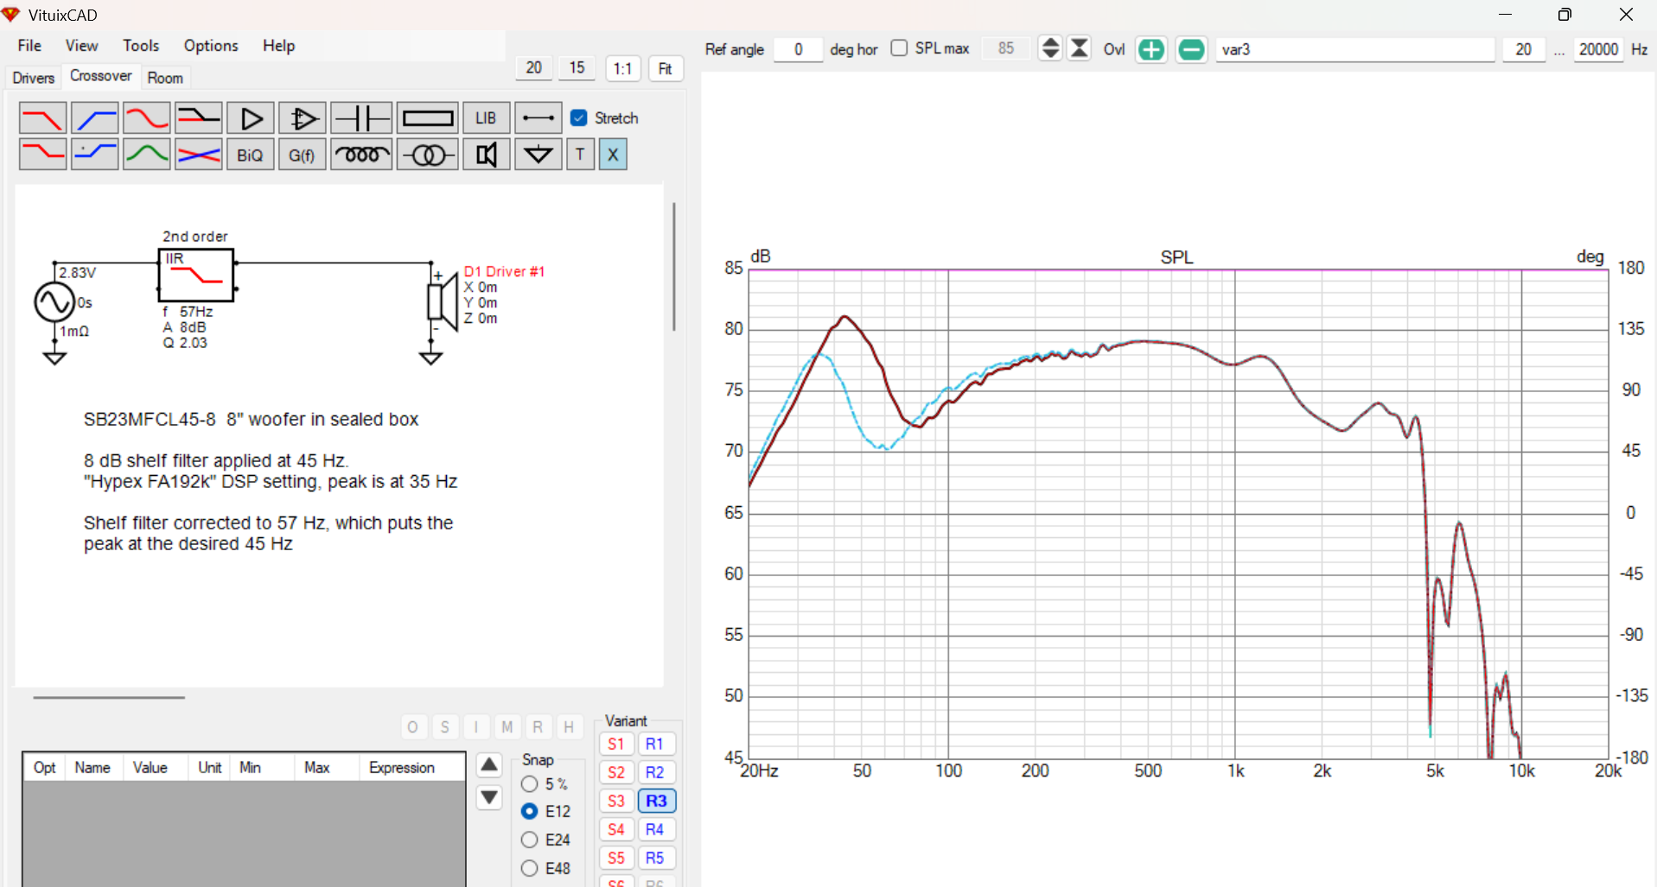The width and height of the screenshot is (1657, 887).
Task: Disable the Stretch checkbox
Action: (579, 118)
